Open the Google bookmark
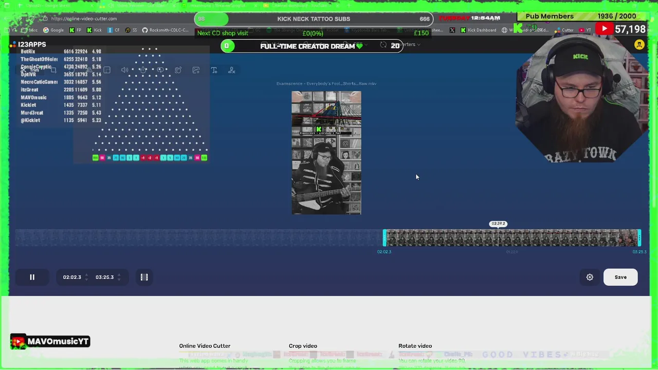658x370 pixels. point(53,30)
